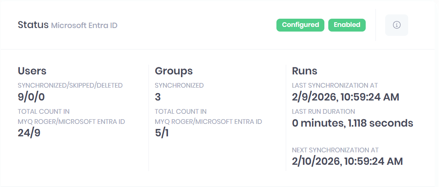Click the green Configured status badge
439x187 pixels.
point(300,25)
